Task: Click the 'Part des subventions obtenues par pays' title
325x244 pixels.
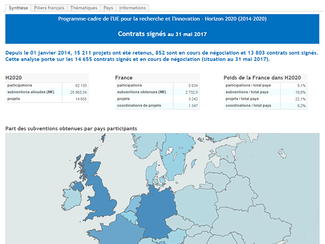Action: [x=71, y=128]
